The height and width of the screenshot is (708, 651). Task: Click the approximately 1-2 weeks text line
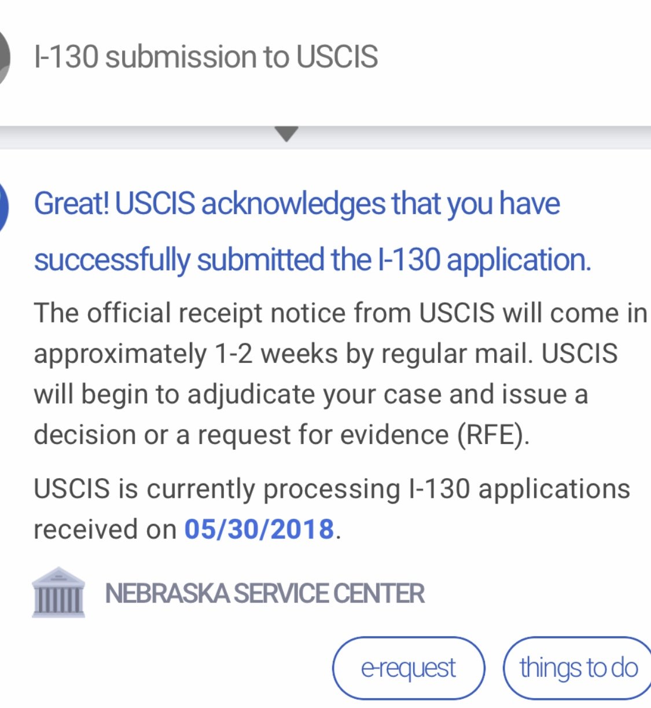(325, 354)
